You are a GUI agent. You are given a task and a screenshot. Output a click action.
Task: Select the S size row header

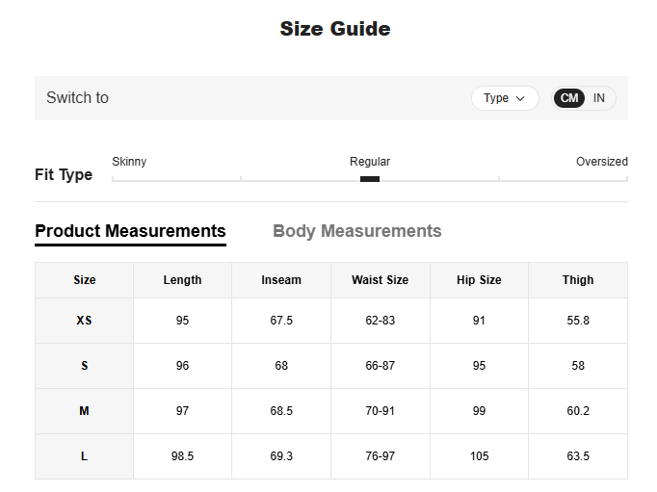pyautogui.click(x=84, y=366)
